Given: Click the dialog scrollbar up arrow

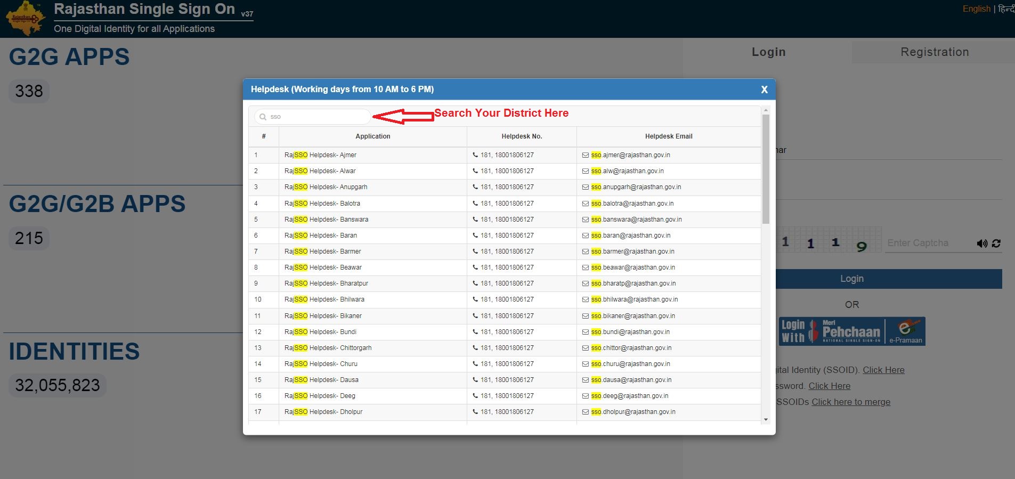Looking at the screenshot, I should point(766,110).
